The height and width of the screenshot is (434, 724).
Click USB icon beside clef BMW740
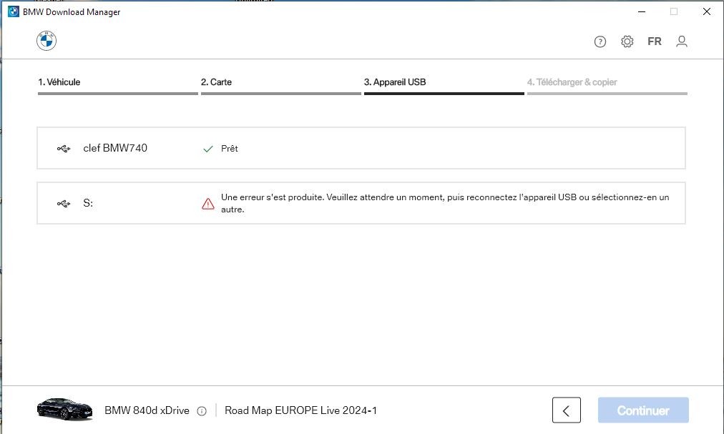tap(64, 149)
